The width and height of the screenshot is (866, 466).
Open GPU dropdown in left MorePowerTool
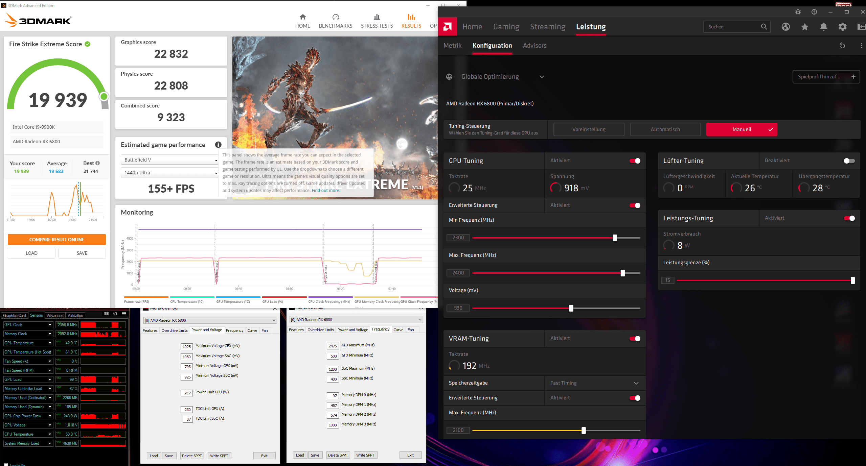(x=210, y=320)
